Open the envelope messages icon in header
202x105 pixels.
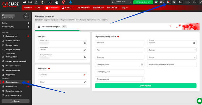pos(162,2)
